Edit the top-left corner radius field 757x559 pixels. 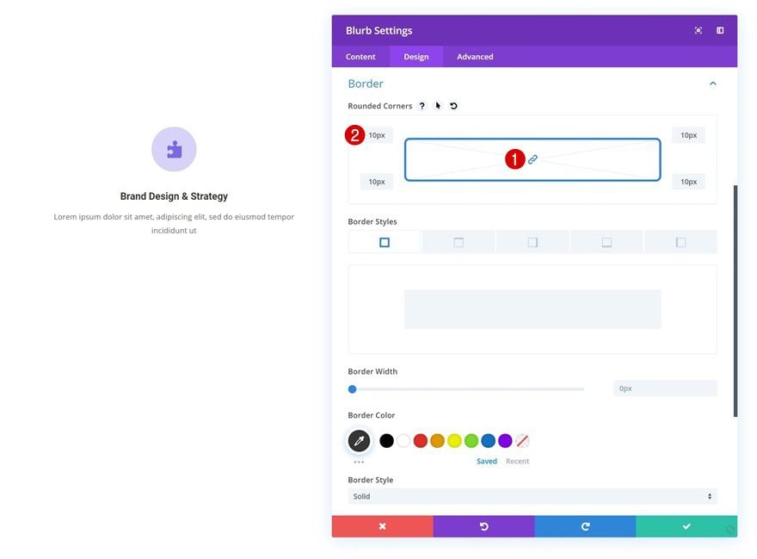pos(377,135)
